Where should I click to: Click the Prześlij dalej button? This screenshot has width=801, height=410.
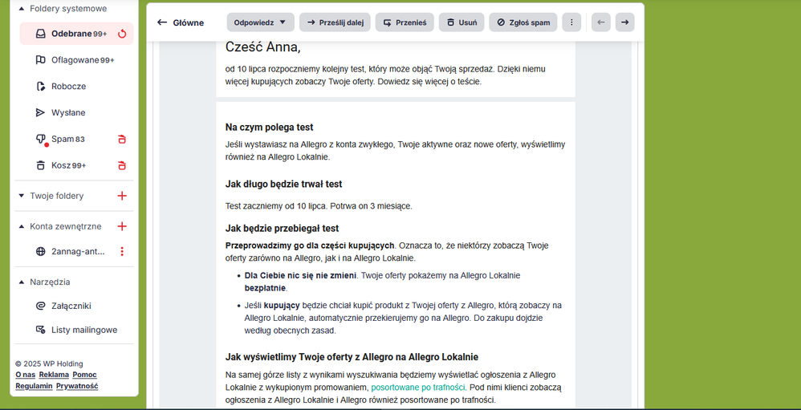click(335, 22)
